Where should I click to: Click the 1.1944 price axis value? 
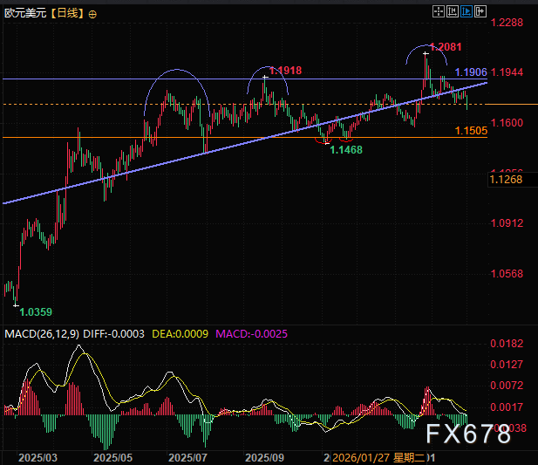pos(507,72)
